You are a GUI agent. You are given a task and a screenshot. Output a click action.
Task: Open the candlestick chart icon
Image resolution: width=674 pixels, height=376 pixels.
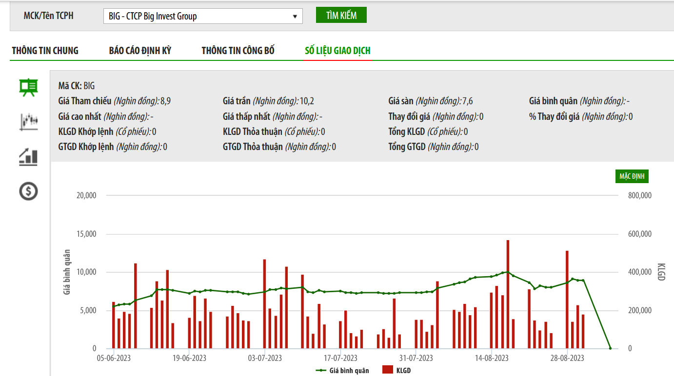(28, 122)
